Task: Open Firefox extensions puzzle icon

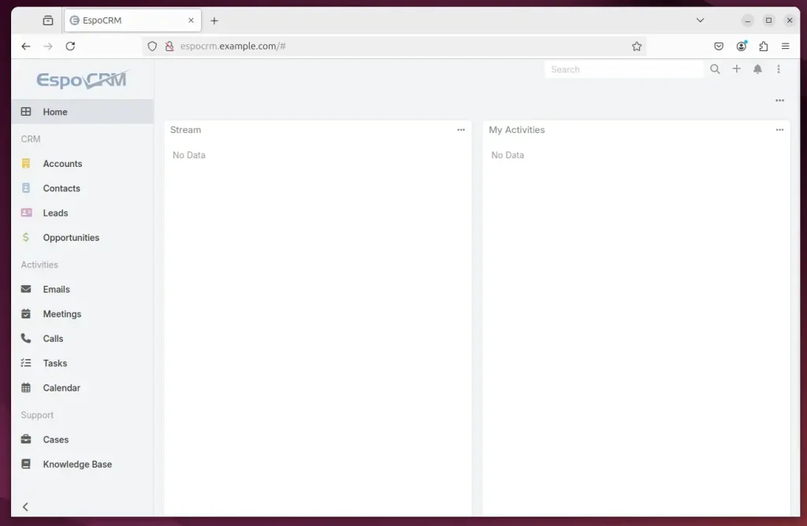Action: coord(763,46)
